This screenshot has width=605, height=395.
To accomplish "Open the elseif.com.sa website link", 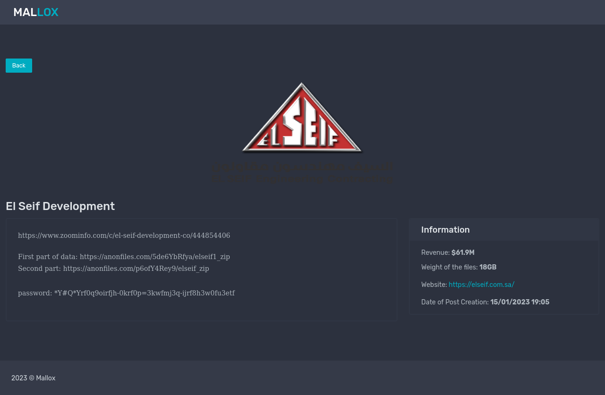I will point(481,285).
